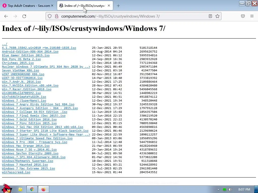Image resolution: width=258 pixels, height=193 pixels.
Task: Open the volume speaker tray icon
Action: coord(231,189)
